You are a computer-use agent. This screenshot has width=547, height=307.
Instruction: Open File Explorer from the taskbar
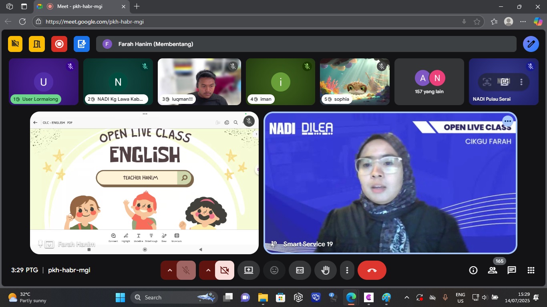pyautogui.click(x=263, y=297)
